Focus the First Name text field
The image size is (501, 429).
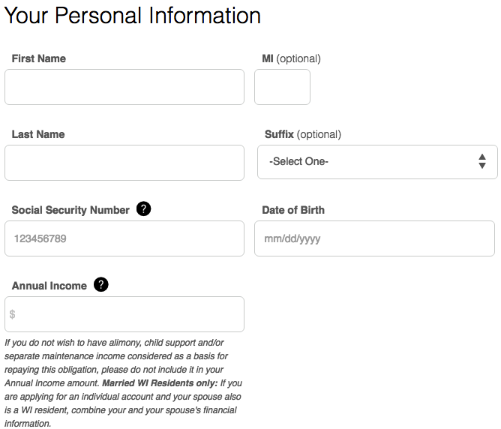pos(124,87)
